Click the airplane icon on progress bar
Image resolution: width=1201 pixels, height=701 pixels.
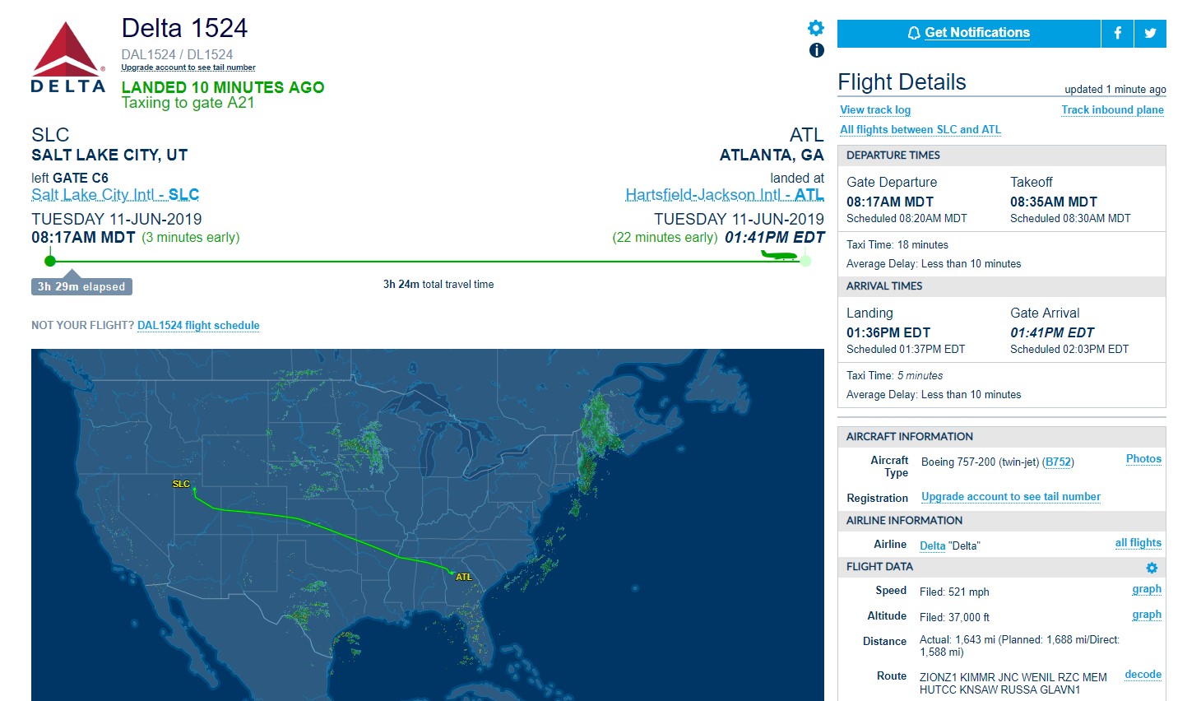click(x=778, y=255)
